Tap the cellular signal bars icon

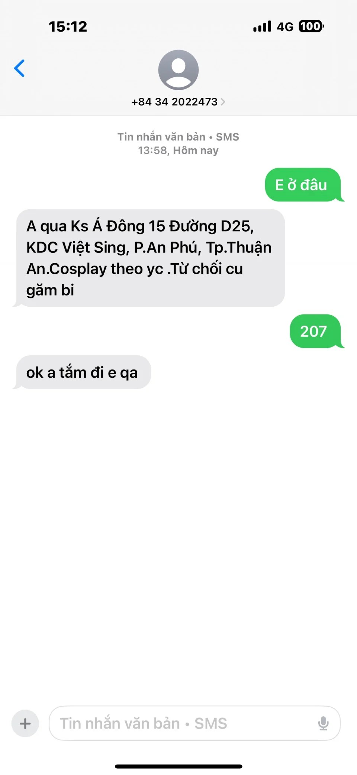click(x=262, y=26)
